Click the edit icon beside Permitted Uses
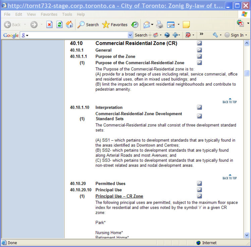251x247 pixels. pos(199,184)
